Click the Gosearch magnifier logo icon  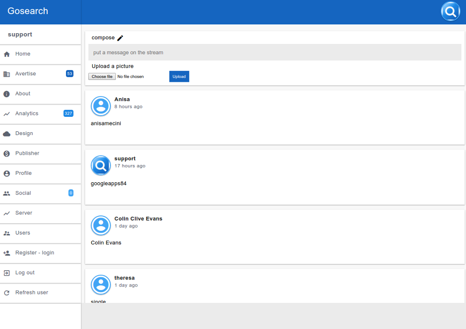450,12
